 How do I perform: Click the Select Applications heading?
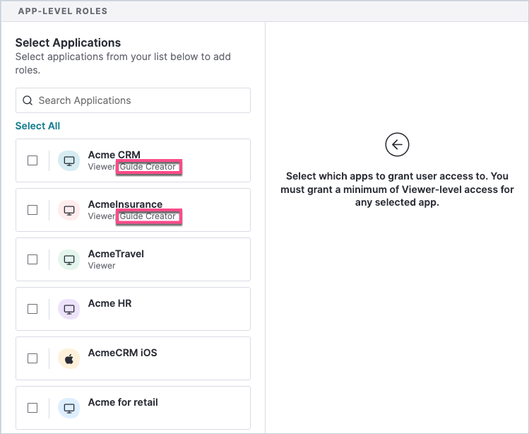tap(68, 42)
